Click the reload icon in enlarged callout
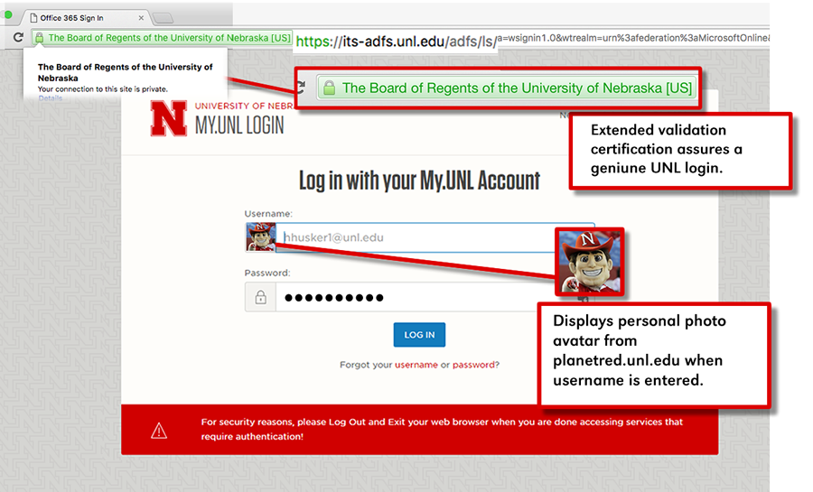The width and height of the screenshot is (813, 492). (302, 88)
